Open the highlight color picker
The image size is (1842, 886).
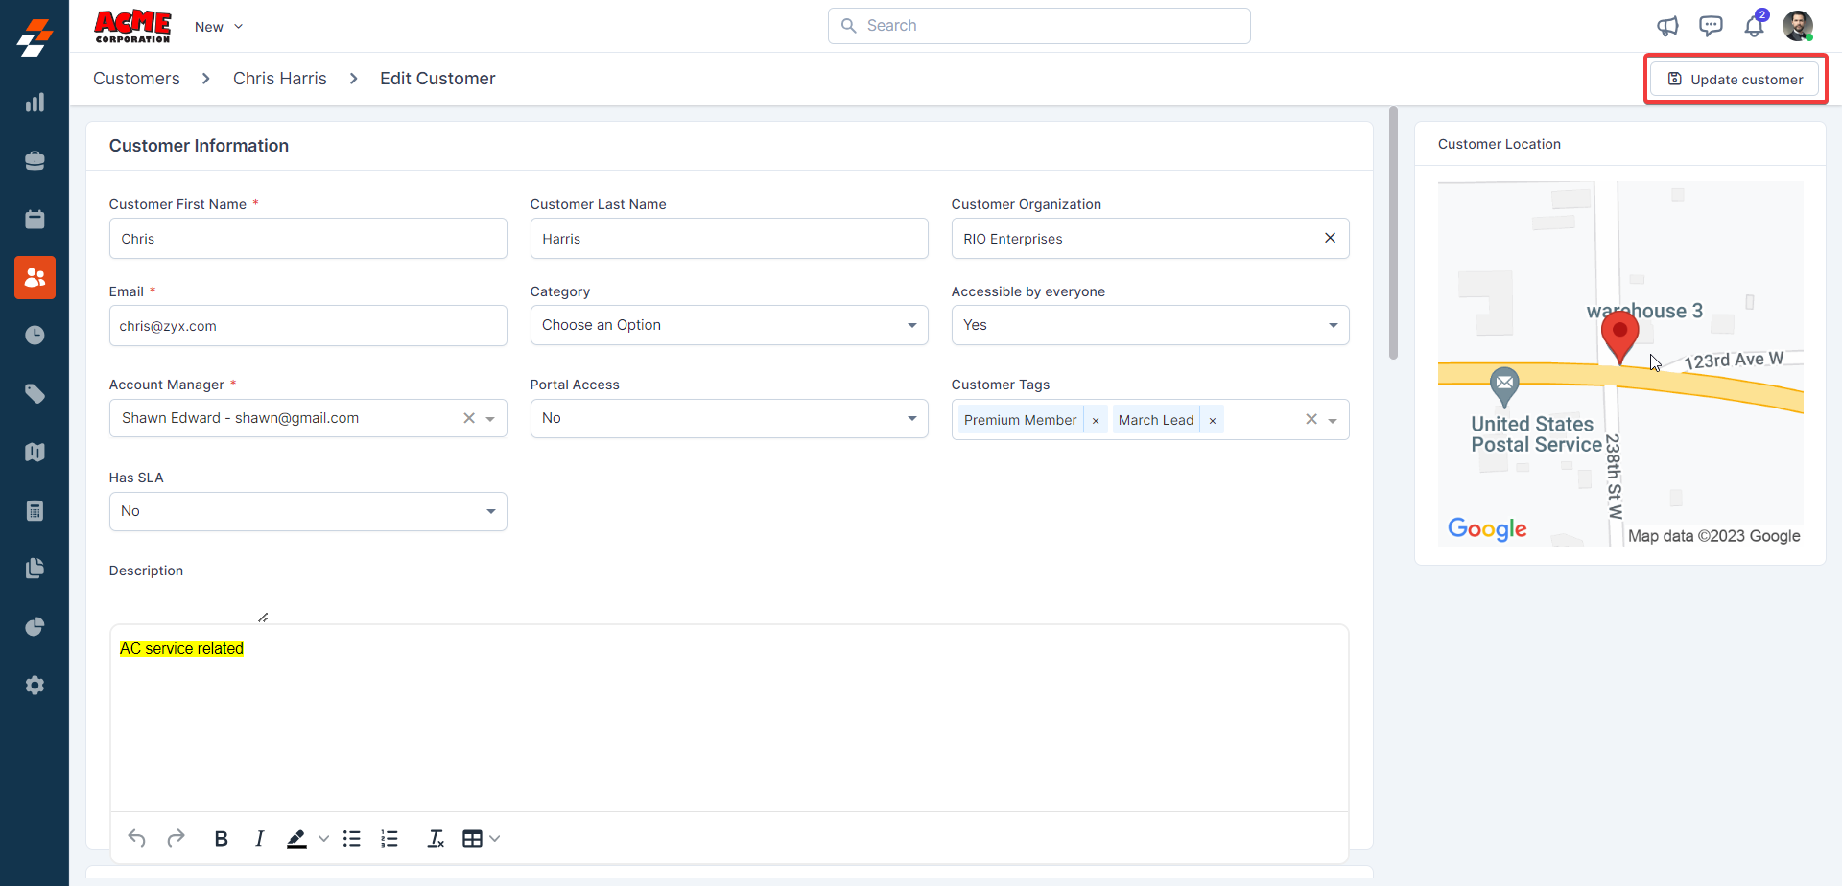(323, 839)
